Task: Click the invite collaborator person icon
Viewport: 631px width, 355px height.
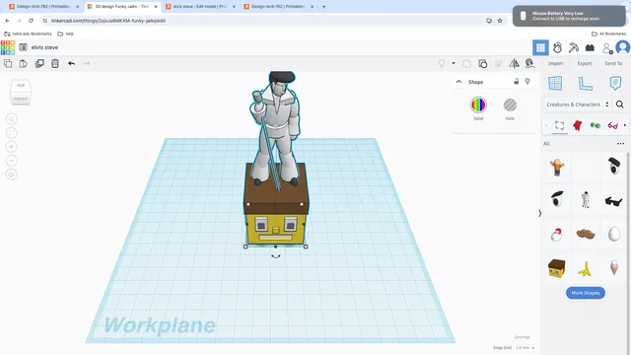Action: click(607, 48)
